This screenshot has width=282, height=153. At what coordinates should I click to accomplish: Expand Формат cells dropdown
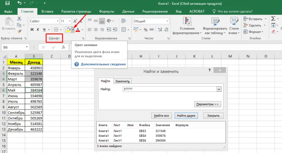tap(263, 32)
